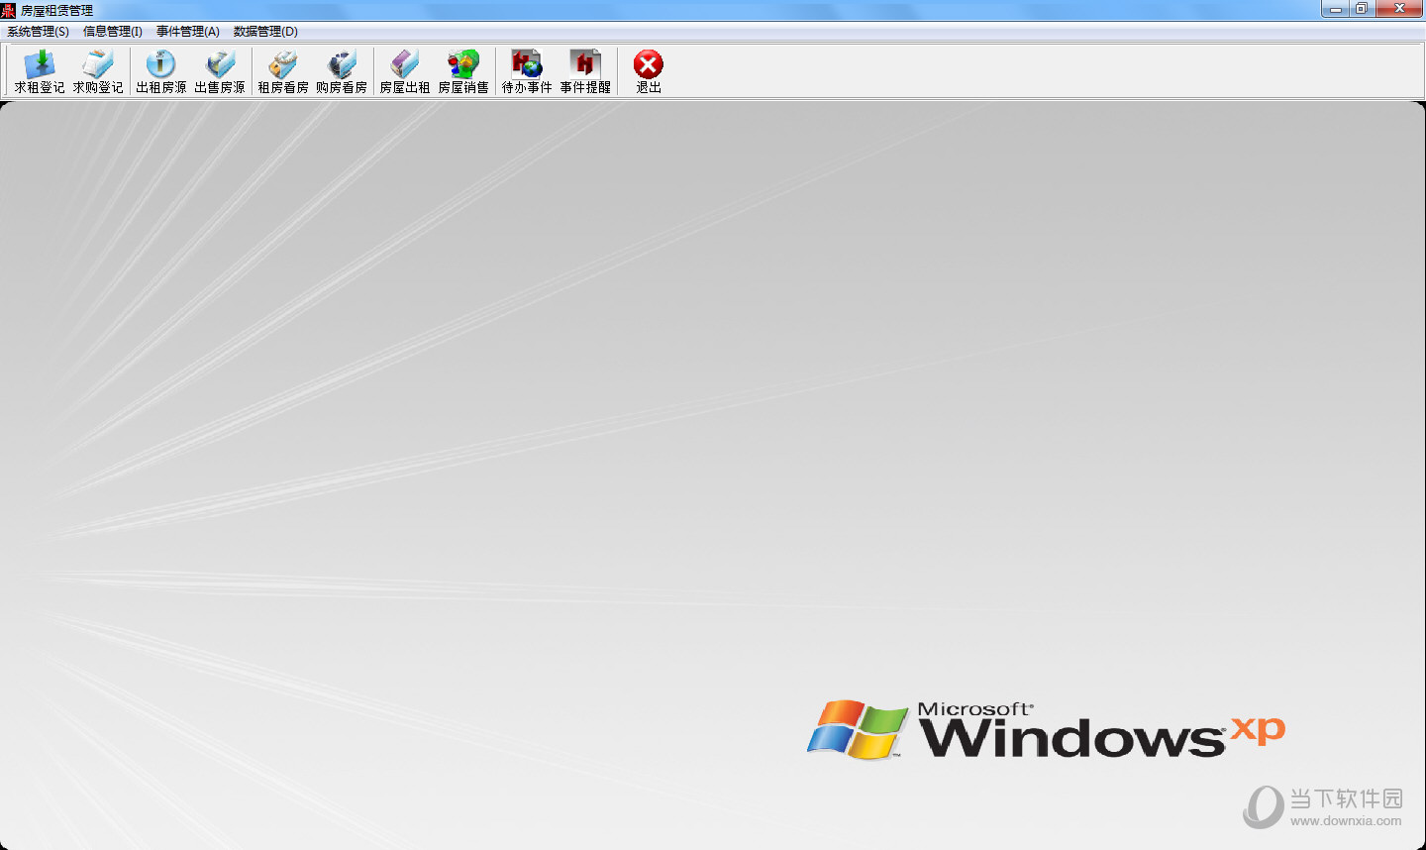Open the 求租登记 toolbar icon
This screenshot has height=850, width=1426.
point(40,71)
